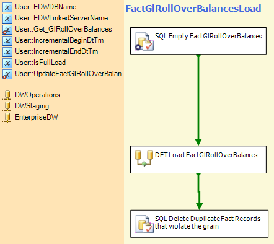Click the variable icon beside User::IncrementalBeginDtTm
The width and height of the screenshot is (274, 244).
[x=7, y=41]
